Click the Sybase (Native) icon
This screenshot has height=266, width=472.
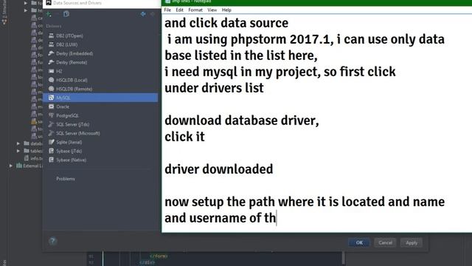point(51,160)
